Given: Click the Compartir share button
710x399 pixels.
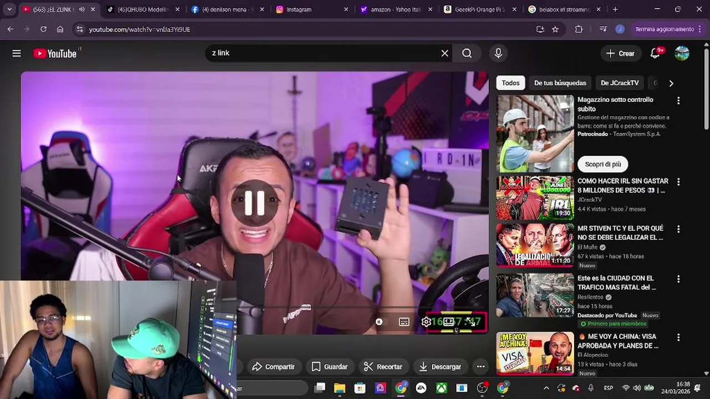Looking at the screenshot, I should (273, 366).
